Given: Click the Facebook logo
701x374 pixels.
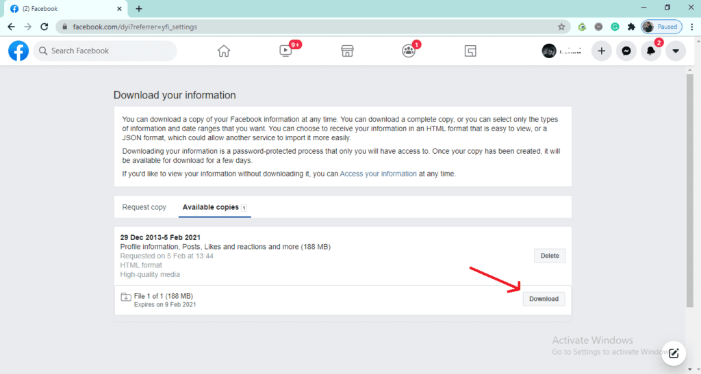Looking at the screenshot, I should 18,51.
